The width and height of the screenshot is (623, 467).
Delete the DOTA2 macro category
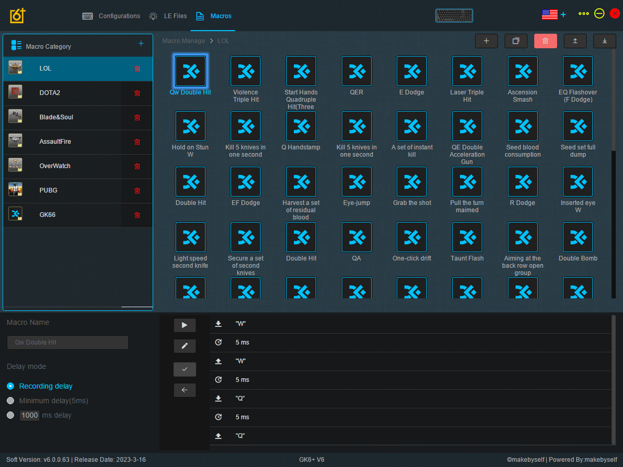point(137,93)
